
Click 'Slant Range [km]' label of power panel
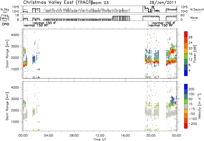[x=7, y=54]
